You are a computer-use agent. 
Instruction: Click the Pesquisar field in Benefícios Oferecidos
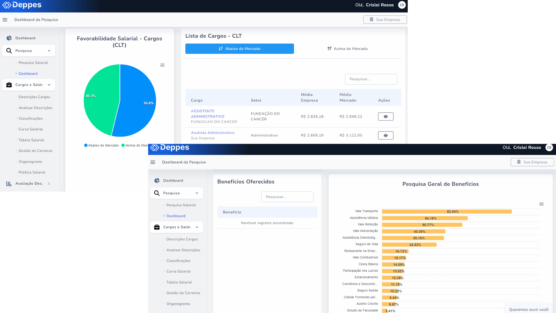tap(287, 197)
